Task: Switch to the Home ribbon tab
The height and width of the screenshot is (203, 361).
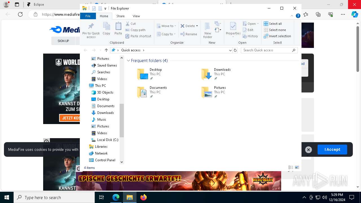Action: click(104, 16)
